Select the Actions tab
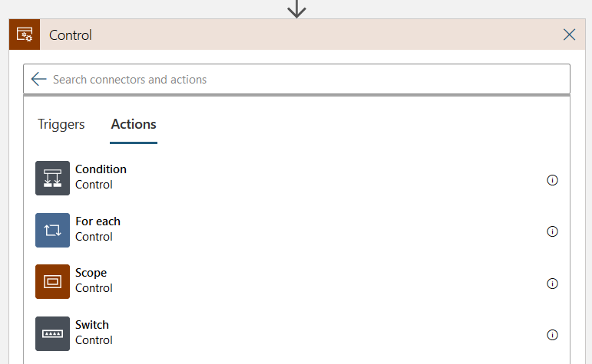Screen dimensions: 592x364 [134, 124]
